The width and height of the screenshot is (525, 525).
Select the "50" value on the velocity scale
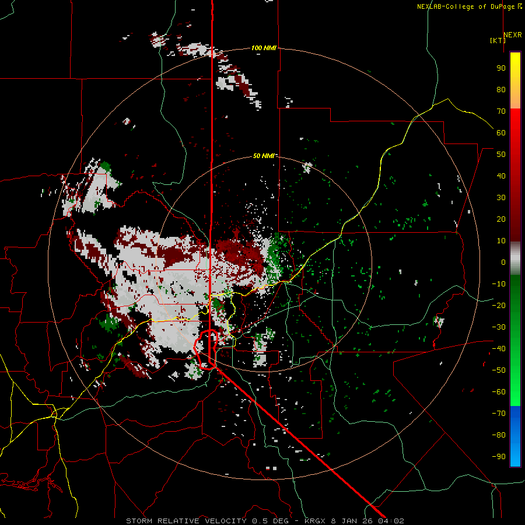tap(501, 155)
